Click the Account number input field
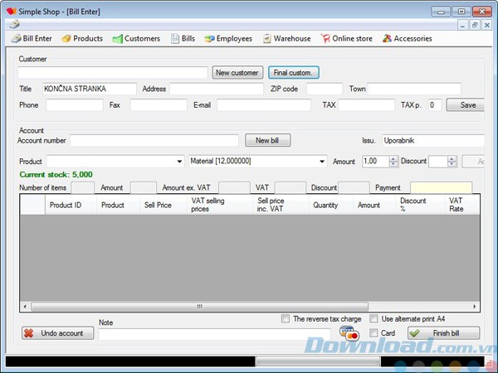 154,141
